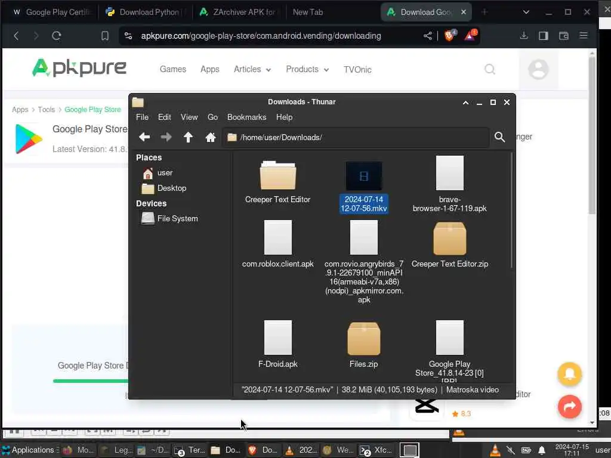Open home folder via Thunar house icon

click(x=211, y=137)
